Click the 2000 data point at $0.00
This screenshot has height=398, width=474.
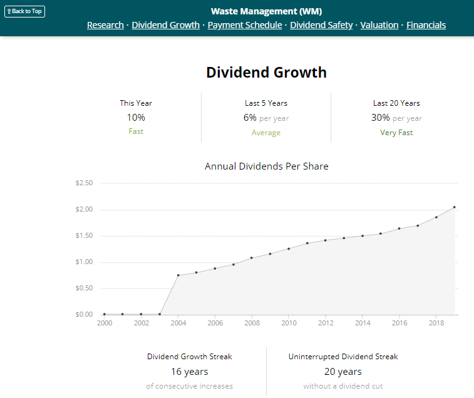pyautogui.click(x=105, y=314)
